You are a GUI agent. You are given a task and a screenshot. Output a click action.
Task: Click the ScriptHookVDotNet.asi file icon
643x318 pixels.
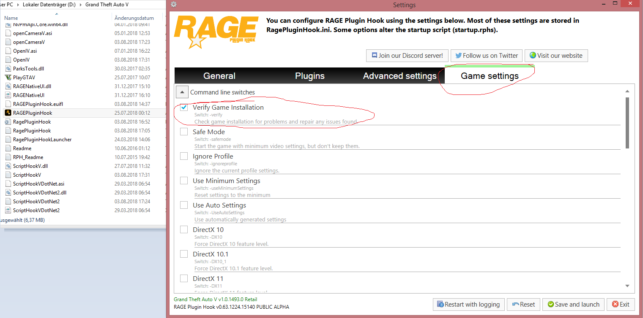click(x=8, y=183)
